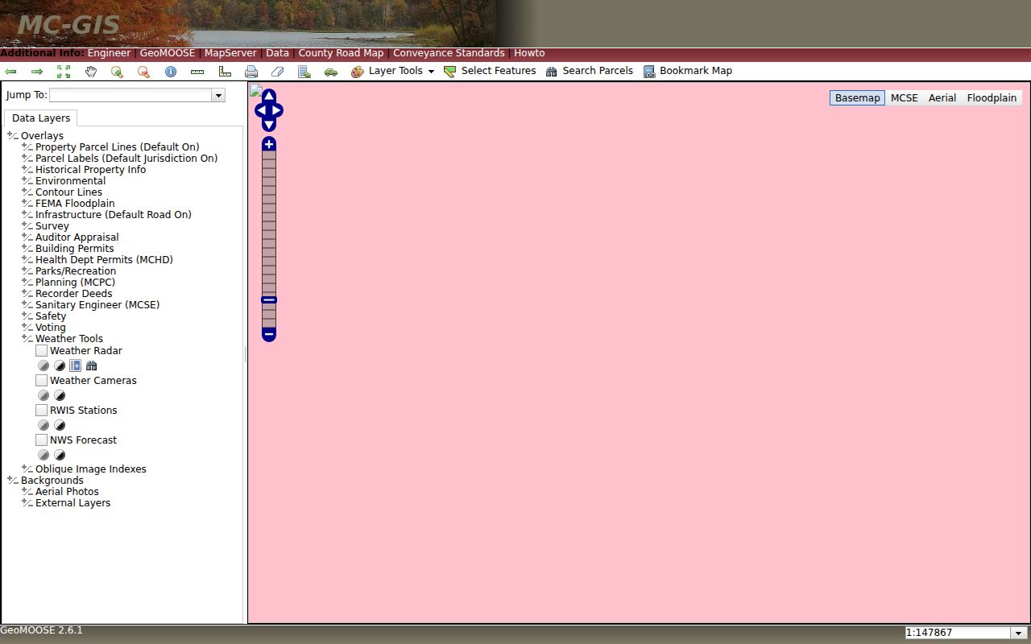Click the Weather Radar binoculars icon
Viewport: 1031px width, 644px height.
pyautogui.click(x=91, y=365)
